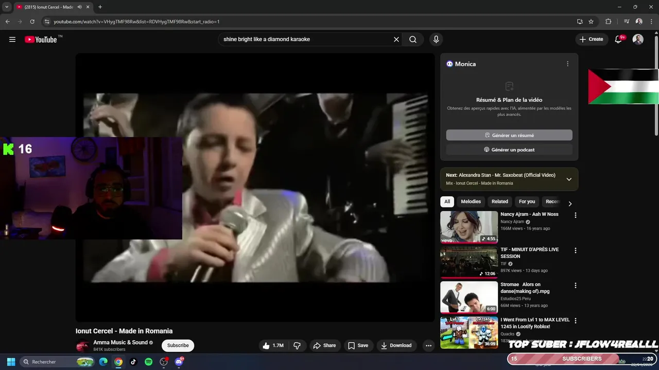Screen dimensions: 659x370
Task: Clear the YouTube search box text
Action: (396, 40)
